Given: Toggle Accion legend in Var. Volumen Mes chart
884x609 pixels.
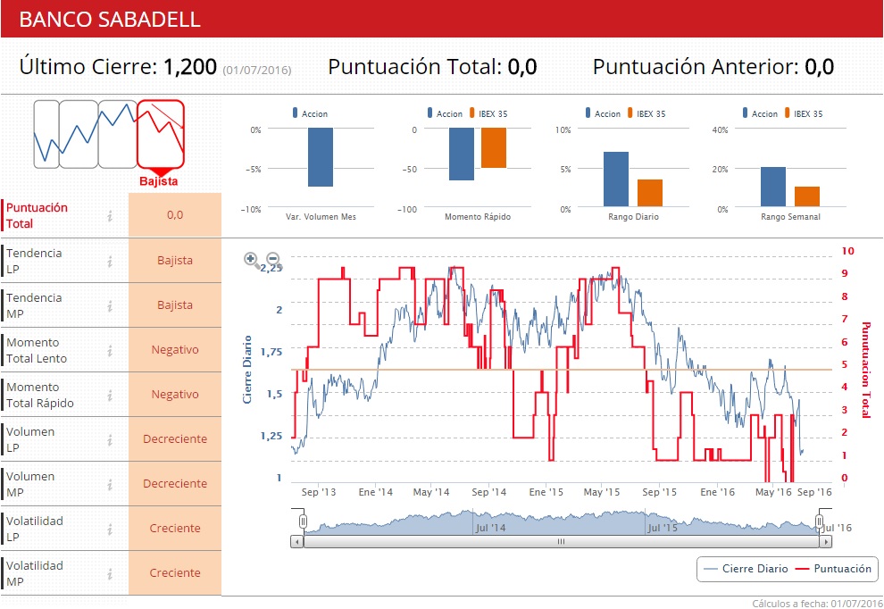Looking at the screenshot, I should pyautogui.click(x=310, y=113).
